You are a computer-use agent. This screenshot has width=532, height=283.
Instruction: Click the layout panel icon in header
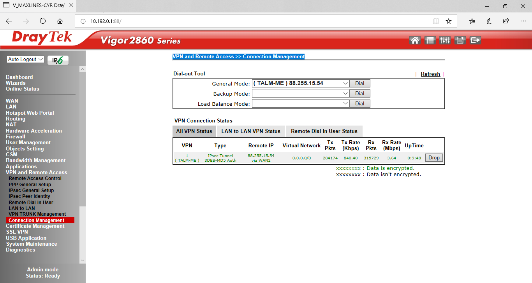430,40
